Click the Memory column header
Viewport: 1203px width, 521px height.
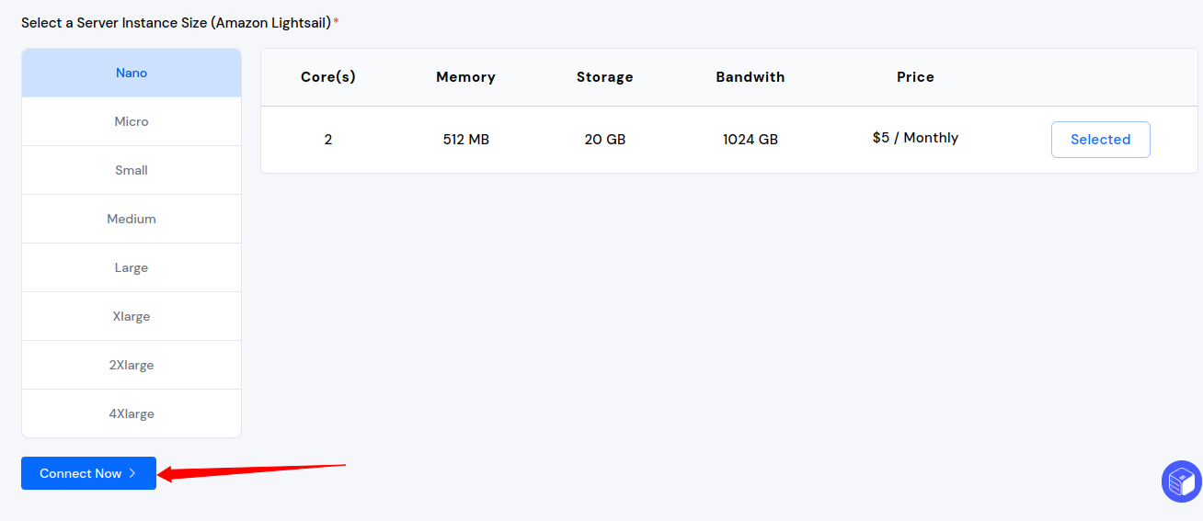click(465, 77)
